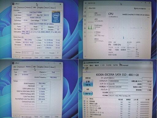This screenshot has height=118, width=157.
Task: Open ファイル(F) menu in CrystalDiskInfo
Action: pos(86,65)
